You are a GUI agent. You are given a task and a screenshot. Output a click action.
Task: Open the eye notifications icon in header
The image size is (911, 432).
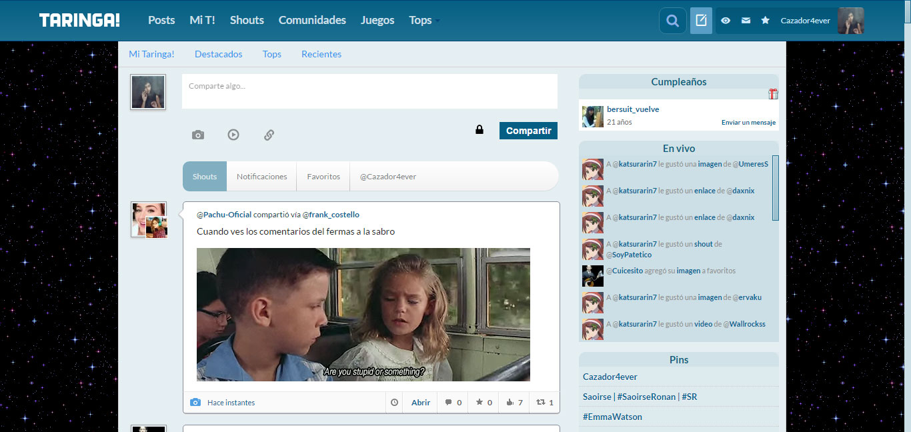click(x=726, y=21)
